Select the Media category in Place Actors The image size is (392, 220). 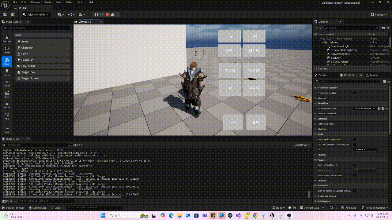(7, 105)
